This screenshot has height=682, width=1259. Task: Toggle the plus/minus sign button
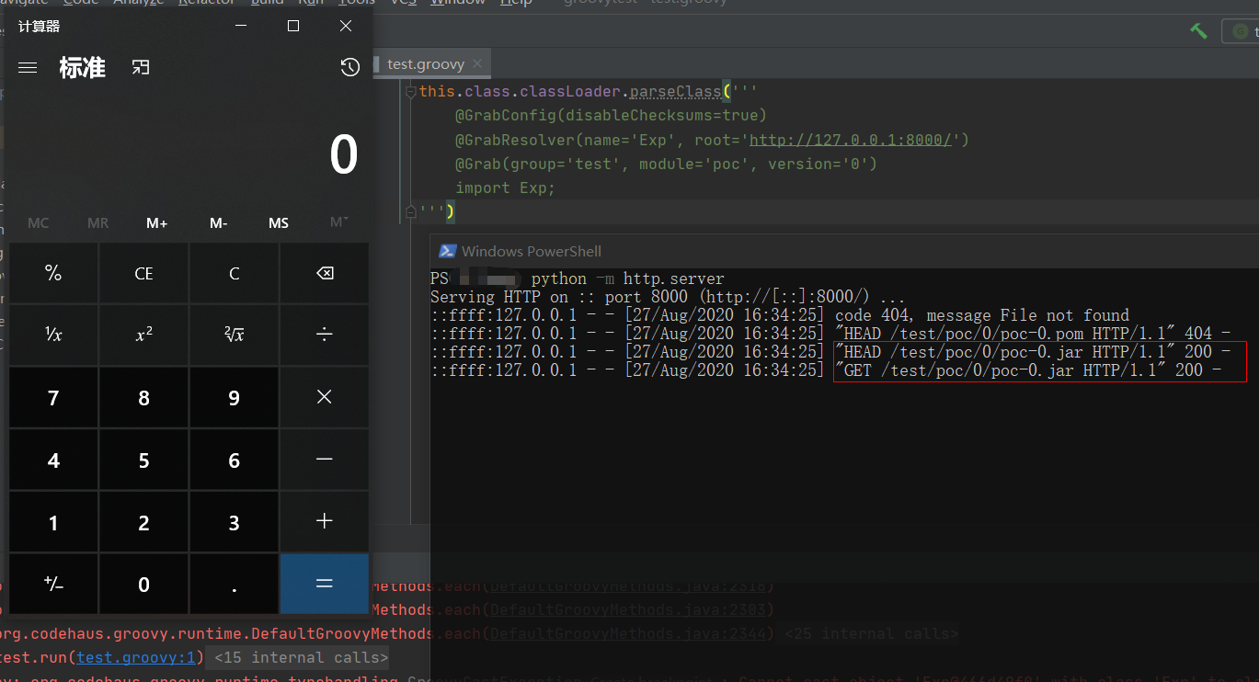coord(53,585)
